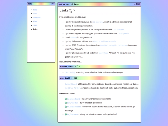168x126 pixels.
Task: Open the atabook guestbook link
Action: click(x=74, y=38)
